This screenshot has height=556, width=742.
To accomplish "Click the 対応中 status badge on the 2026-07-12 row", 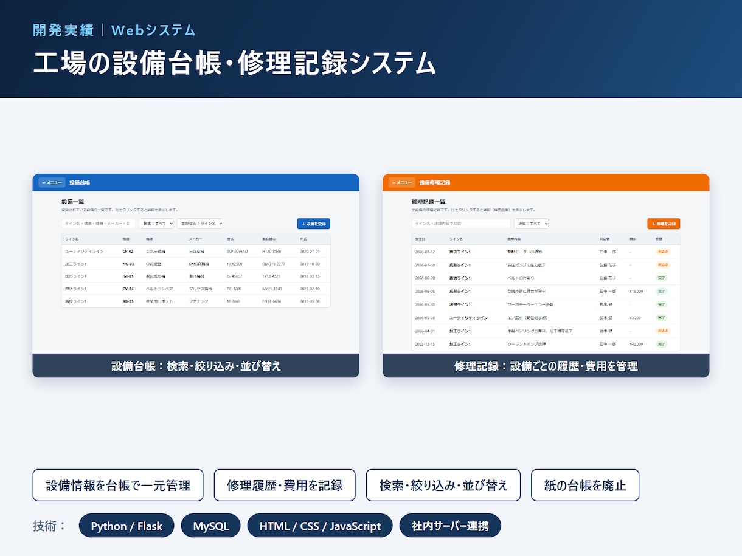I will (662, 251).
